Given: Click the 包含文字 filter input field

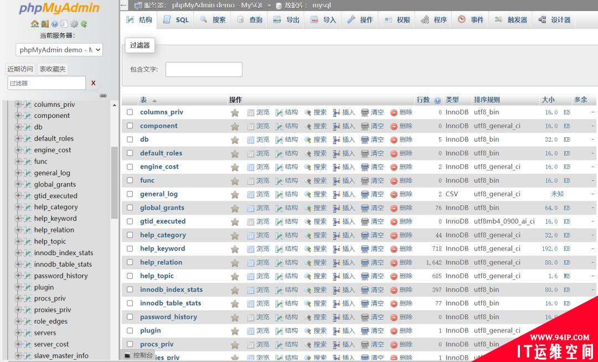Looking at the screenshot, I should point(204,69).
